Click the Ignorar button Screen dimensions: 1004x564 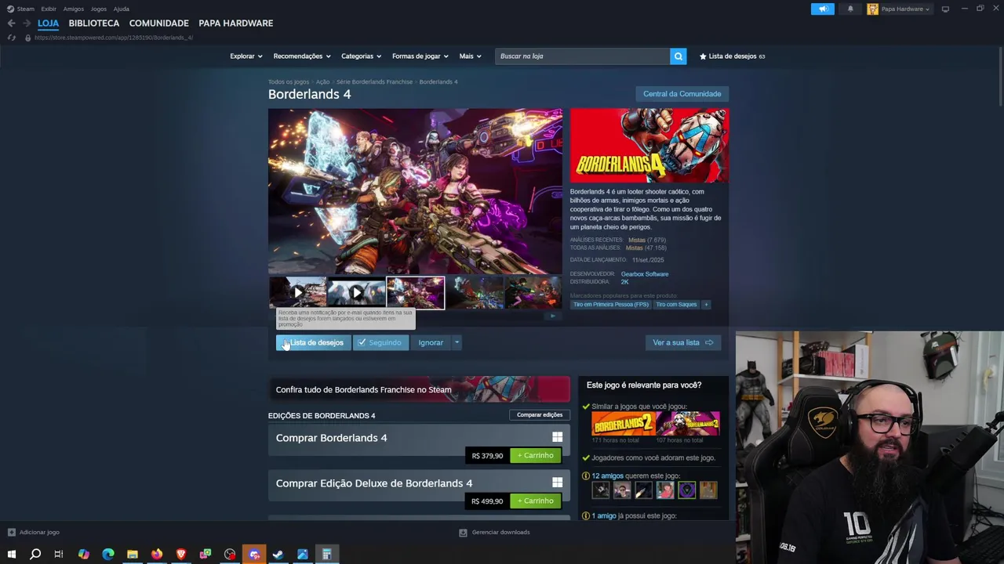pos(431,342)
